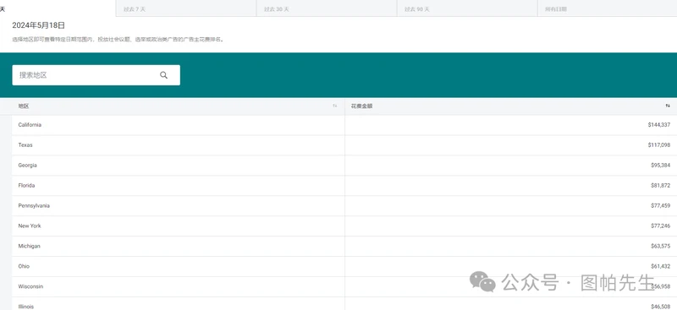This screenshot has height=310, width=677.
Task: Open the 所有日期 tab
Action: [x=608, y=8]
